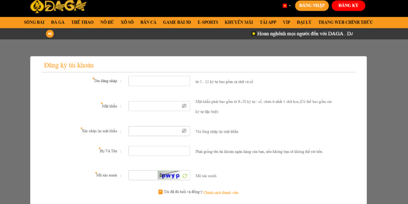The width and height of the screenshot is (408, 204).
Task: Open SÒNG BÀI menu
Action: 34,22
